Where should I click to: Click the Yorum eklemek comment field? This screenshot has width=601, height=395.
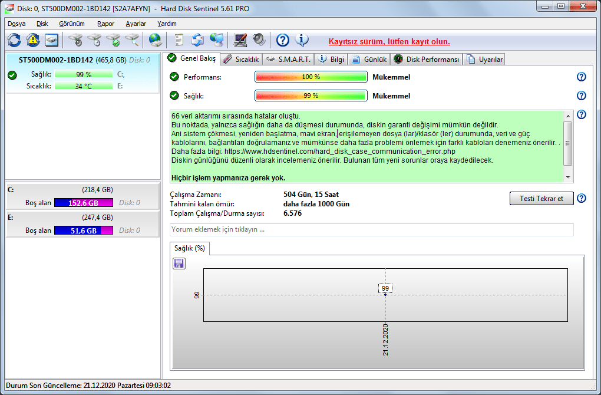[x=371, y=229]
